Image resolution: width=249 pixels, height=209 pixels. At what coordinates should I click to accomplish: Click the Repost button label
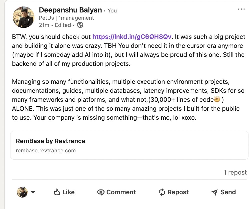tap(178, 192)
